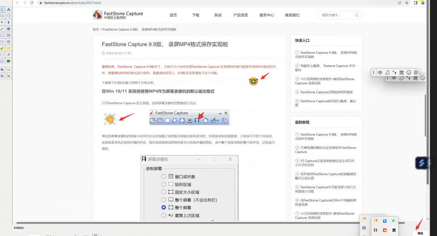Choose the hollow rectangle tool
Image resolution: width=437 pixels, height=236 pixels.
[2, 35]
